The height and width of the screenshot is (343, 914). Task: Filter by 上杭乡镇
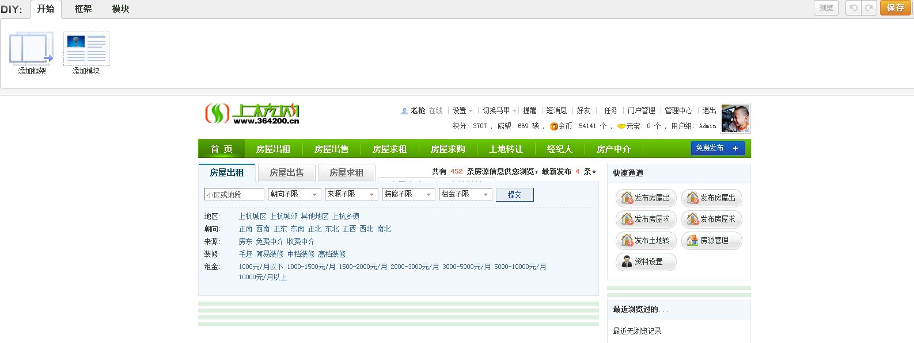pos(346,217)
